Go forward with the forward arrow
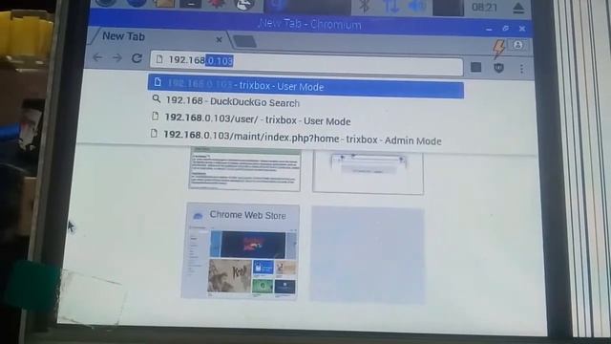This screenshot has width=611, height=344. point(116,57)
